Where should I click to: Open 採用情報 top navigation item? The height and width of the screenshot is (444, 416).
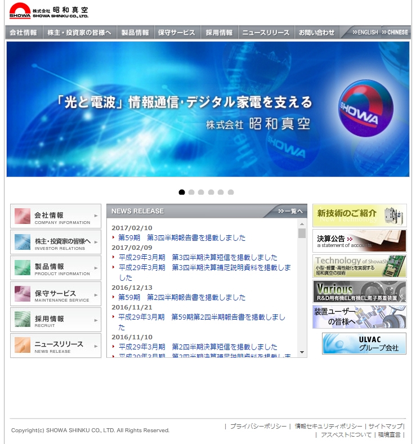(x=219, y=33)
